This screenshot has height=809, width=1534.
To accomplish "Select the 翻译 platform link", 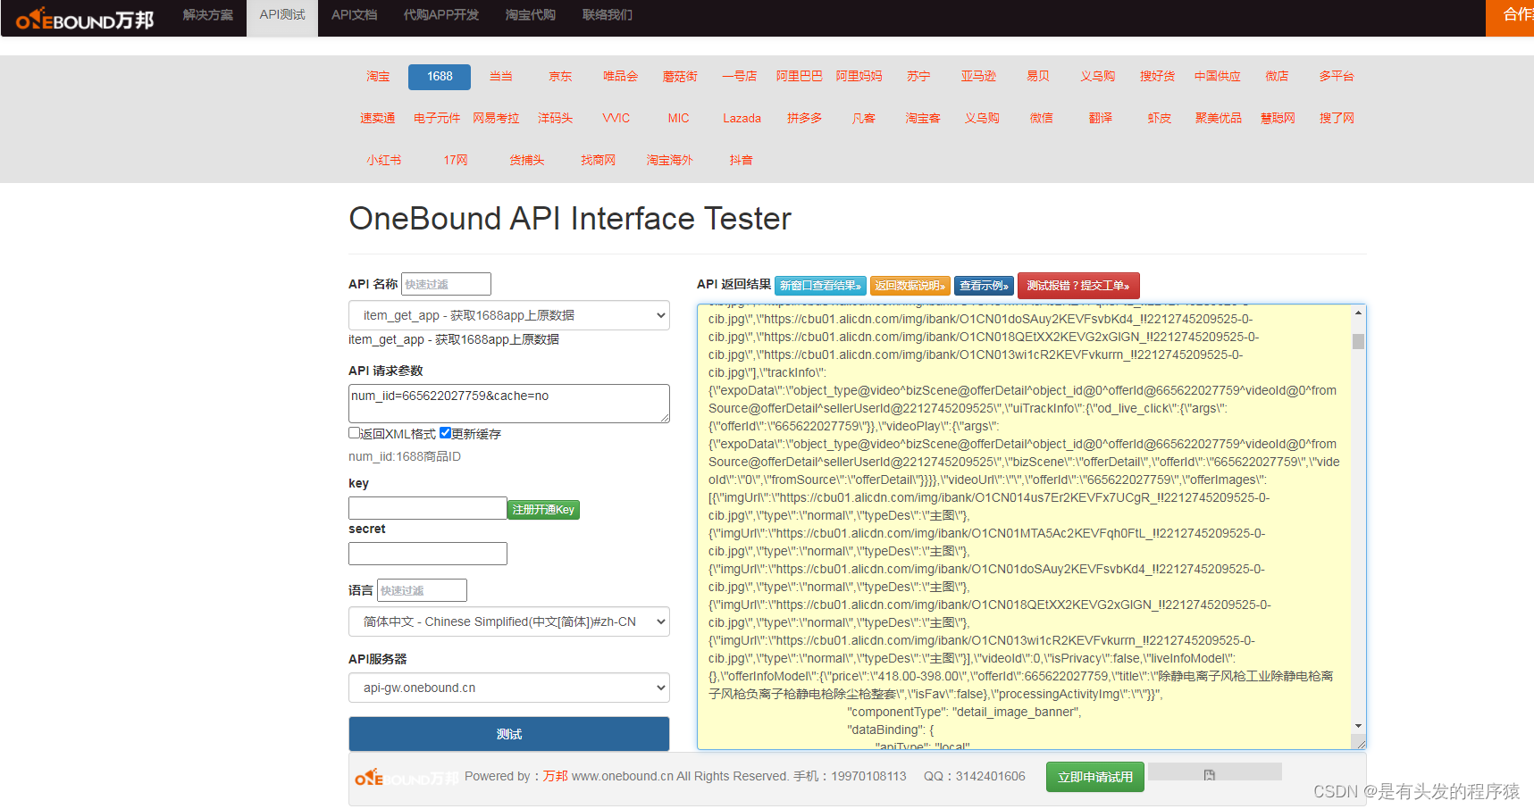I will (1101, 119).
